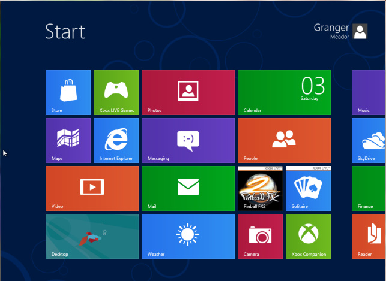Open the People tile

(284, 140)
